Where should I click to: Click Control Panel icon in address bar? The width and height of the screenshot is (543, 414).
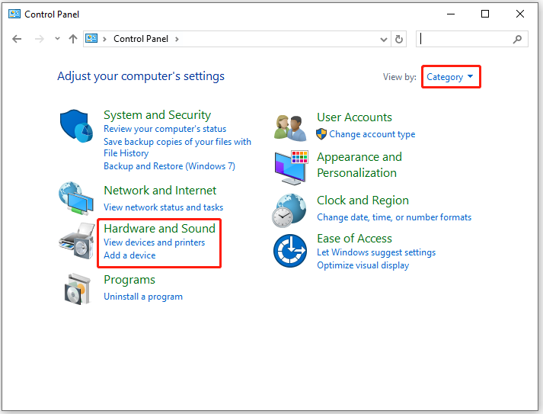[91, 38]
